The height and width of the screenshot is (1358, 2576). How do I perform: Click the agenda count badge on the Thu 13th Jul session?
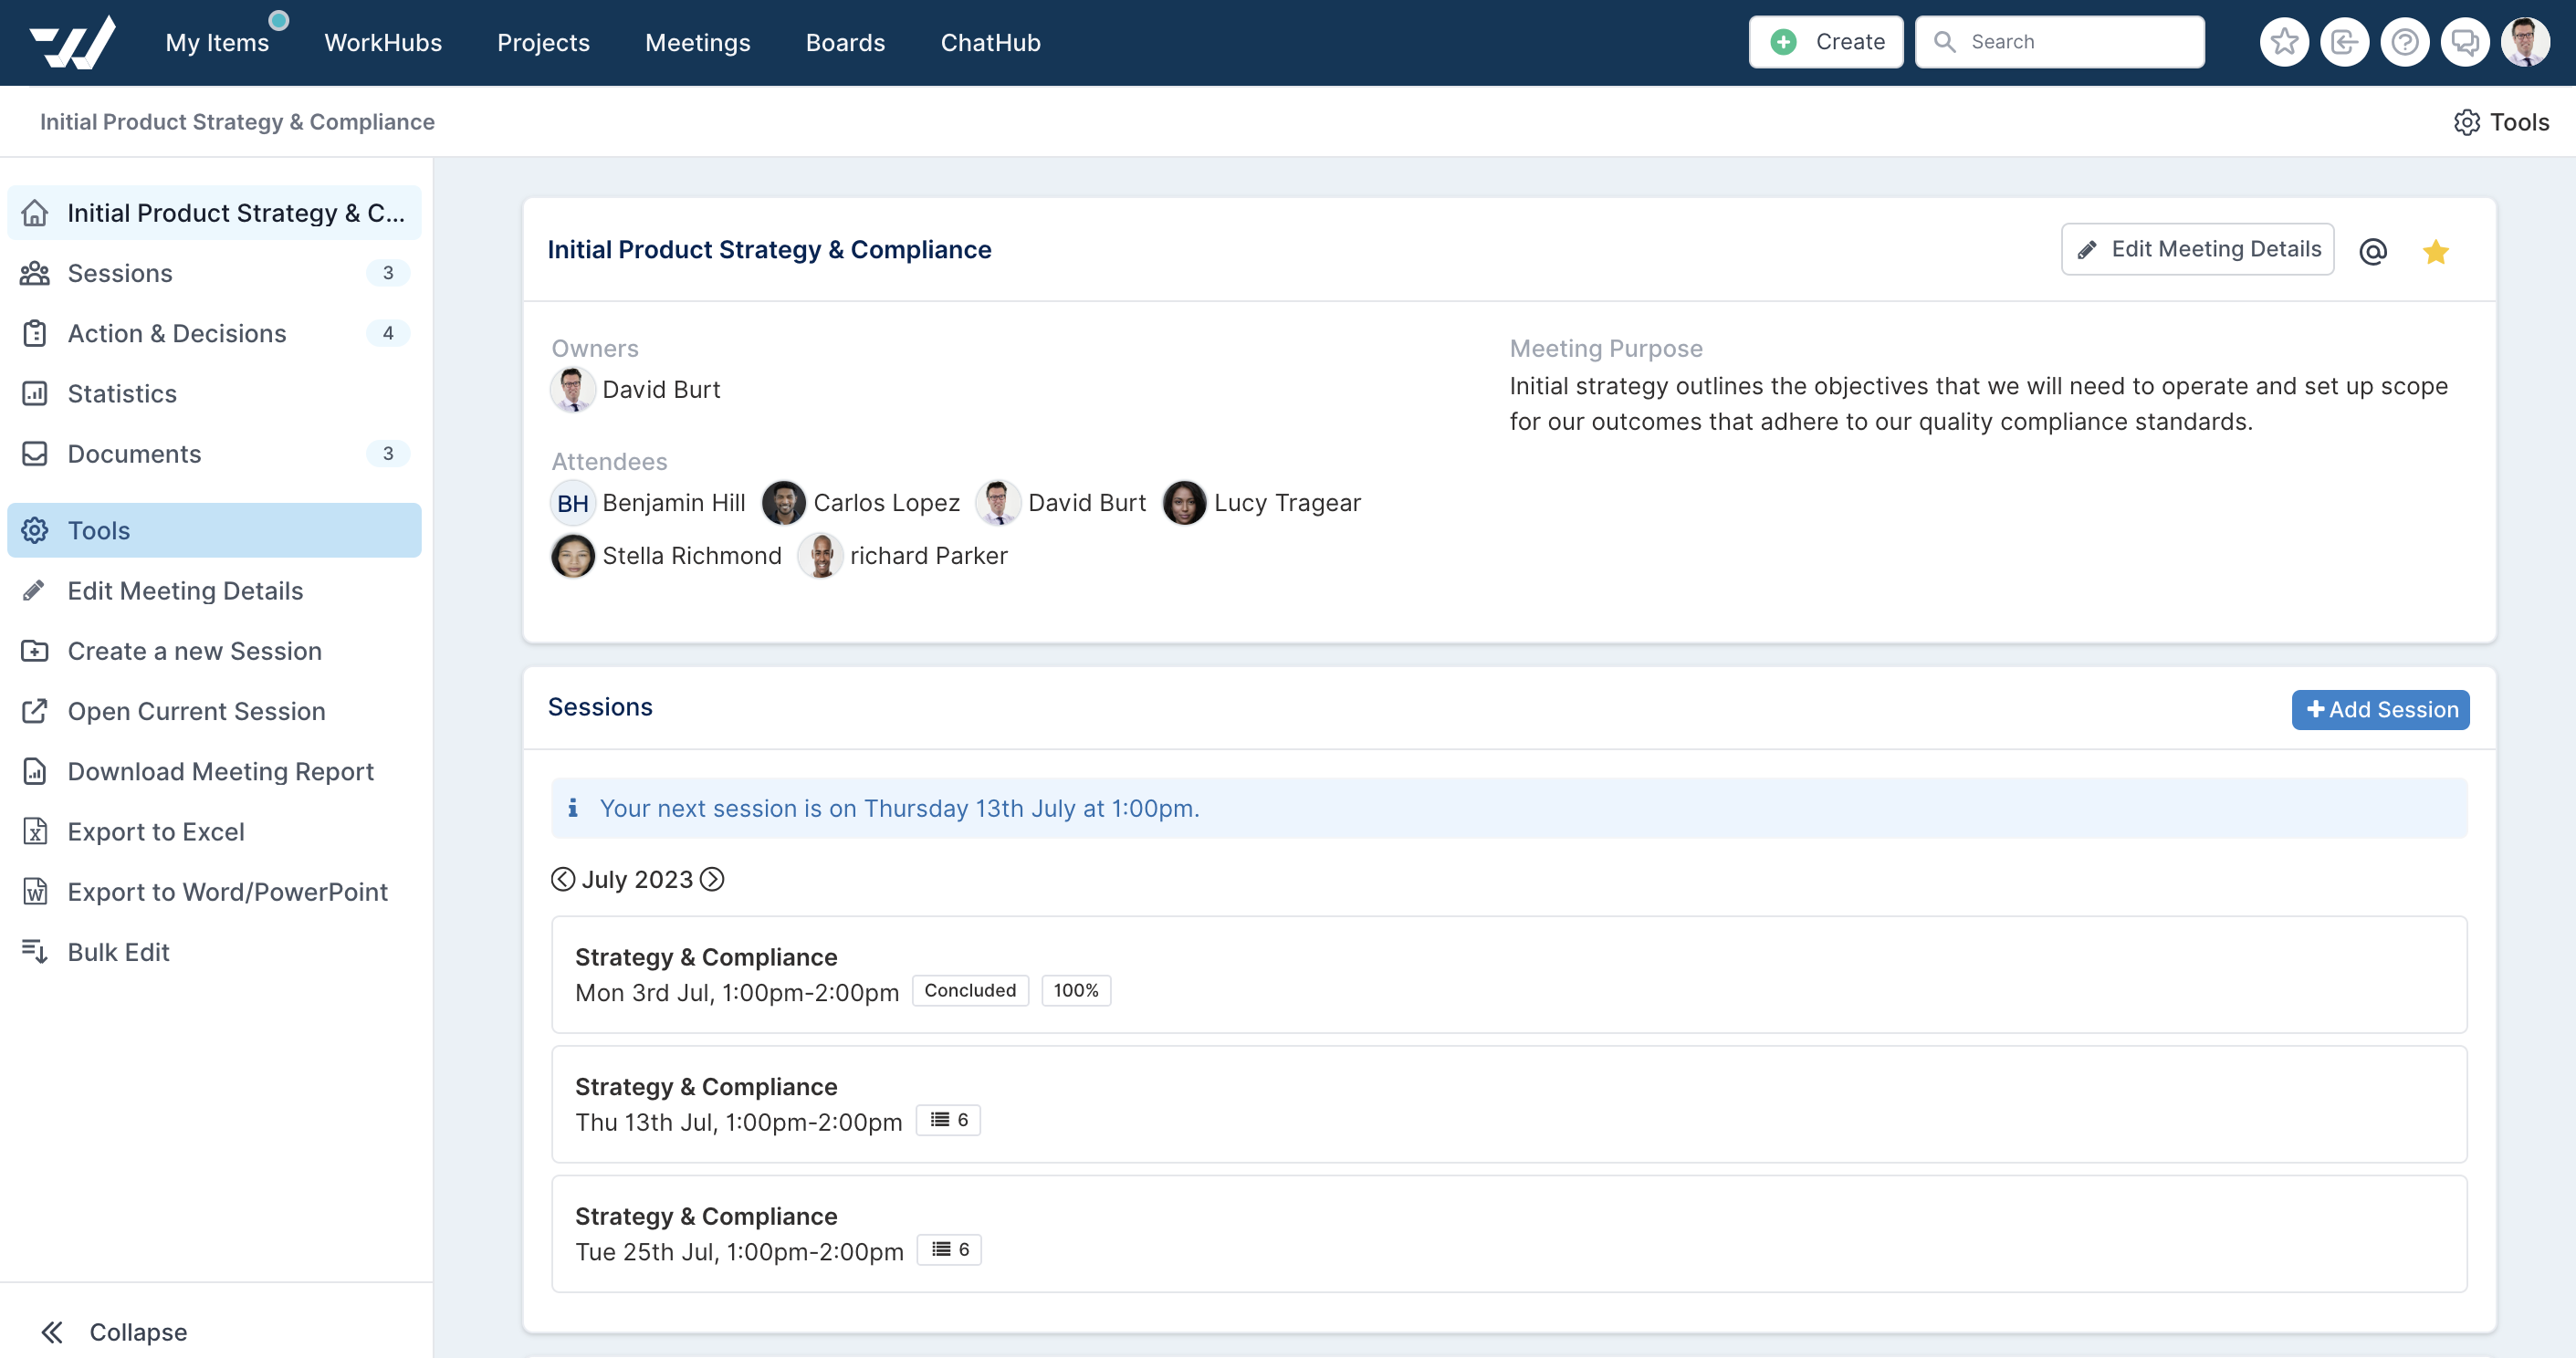pos(949,1120)
